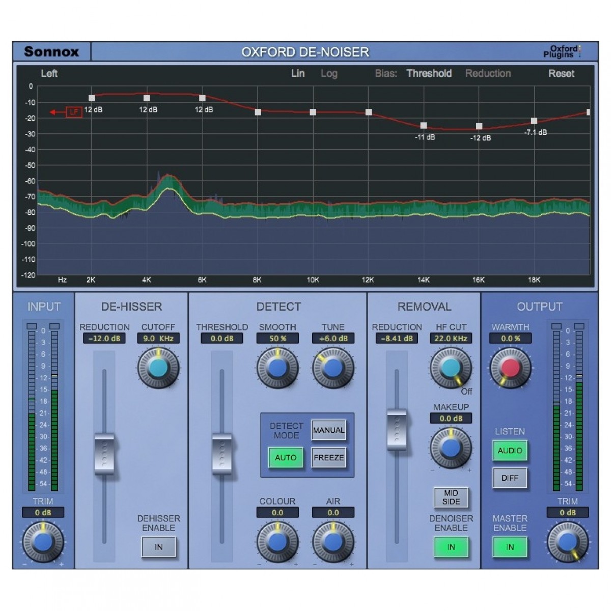
Task: Click the Makeup gain knob
Action: [451, 448]
